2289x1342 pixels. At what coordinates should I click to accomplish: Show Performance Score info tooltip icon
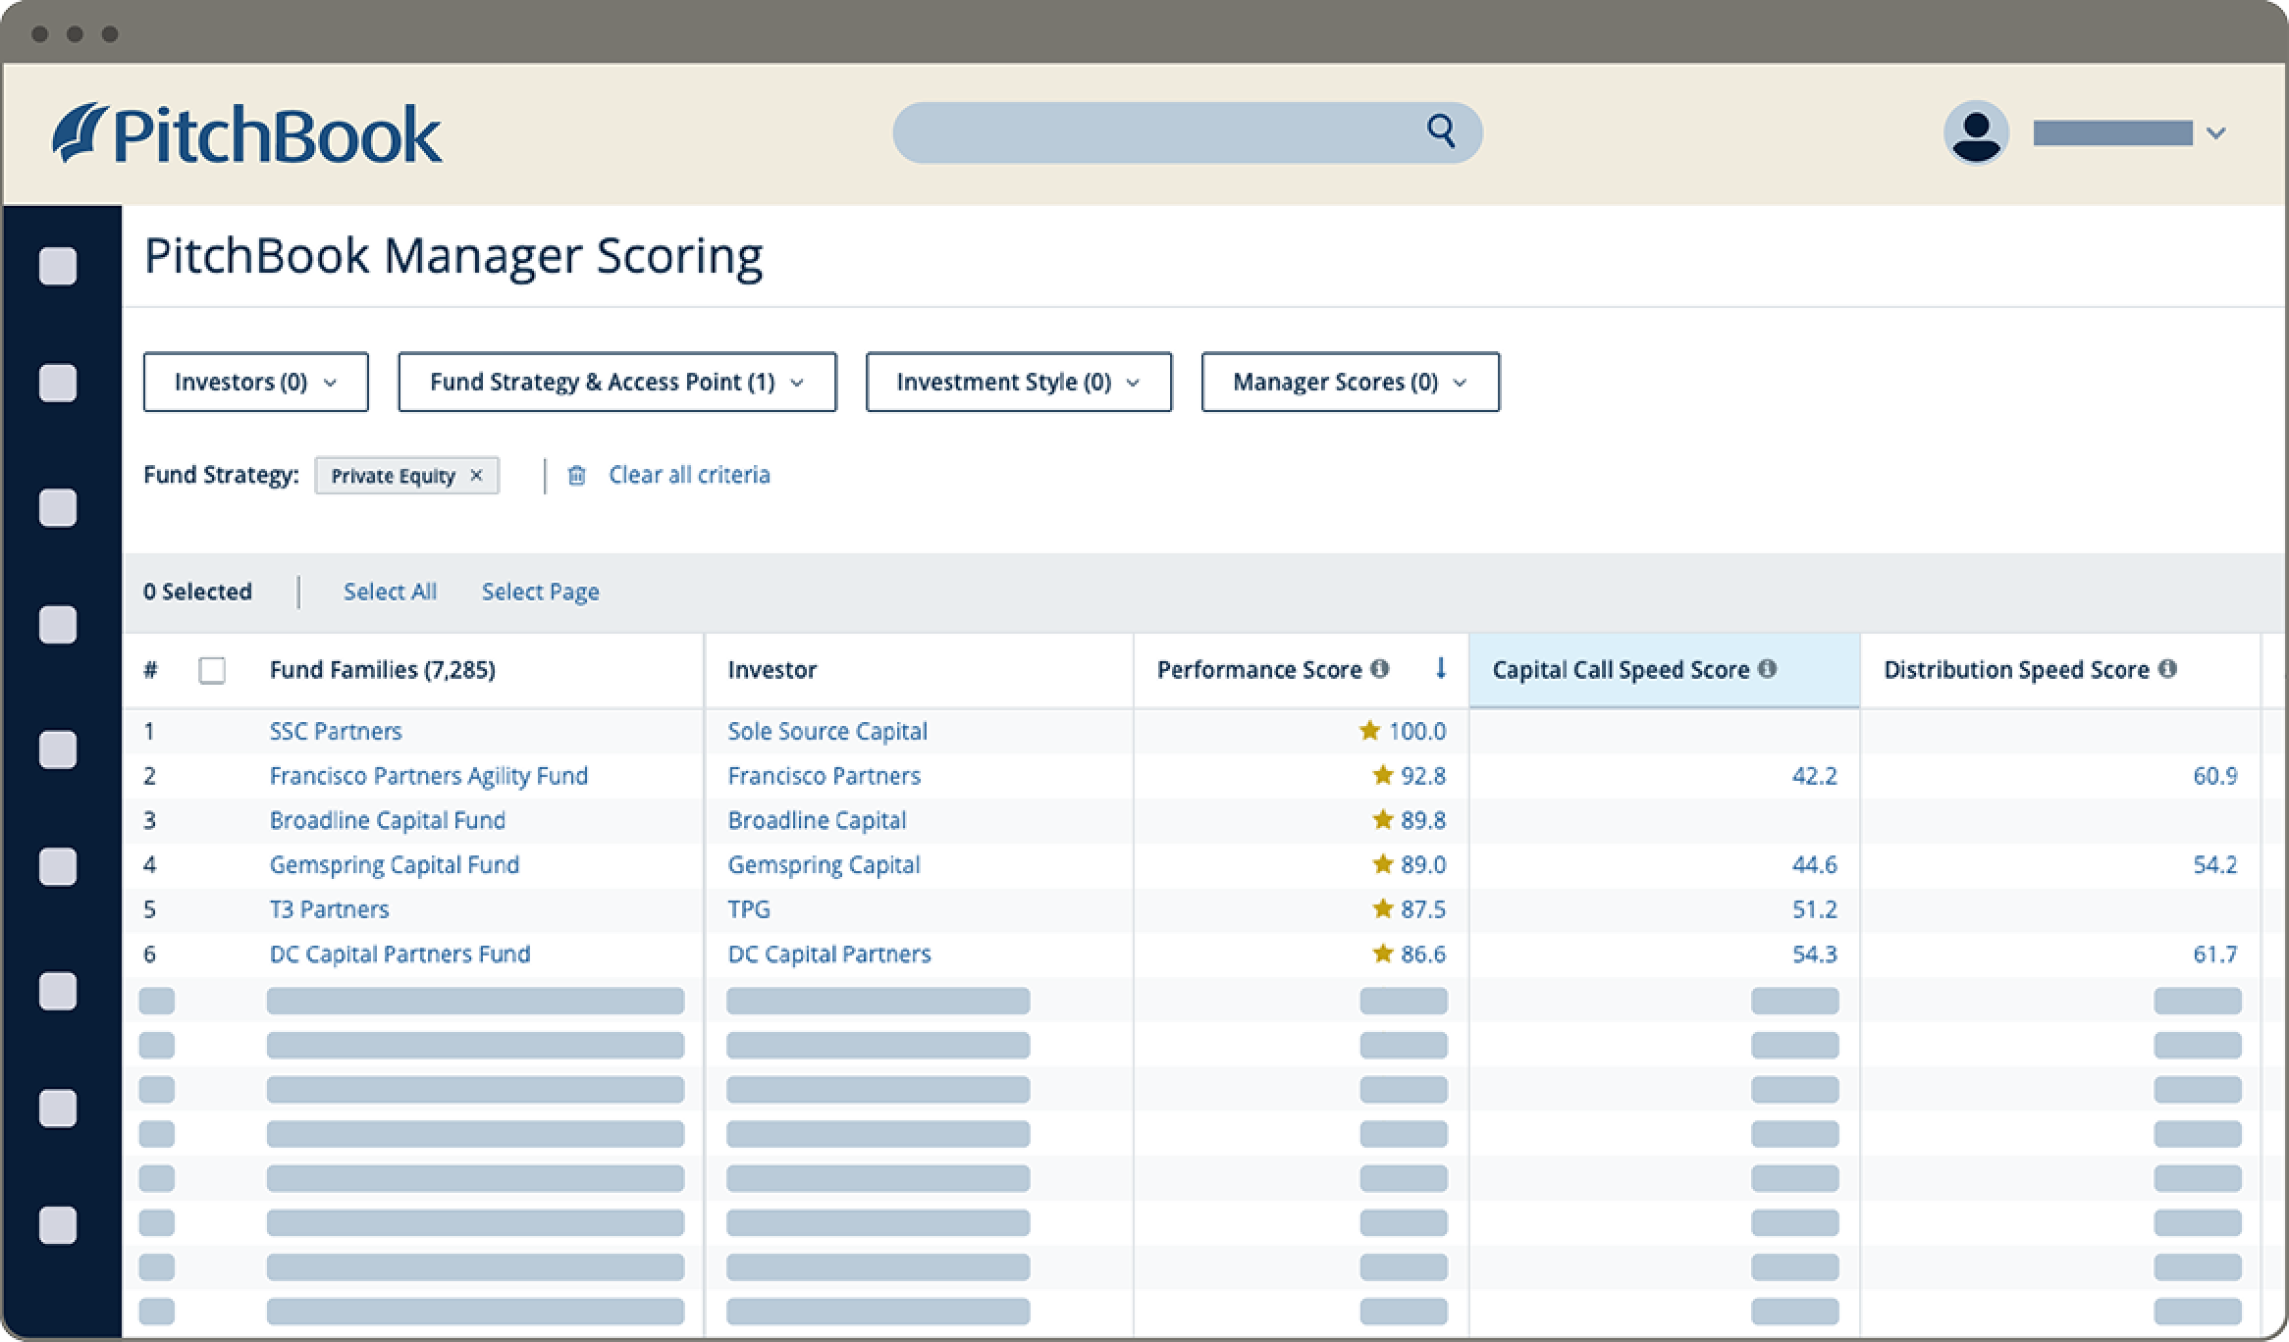pos(1379,669)
